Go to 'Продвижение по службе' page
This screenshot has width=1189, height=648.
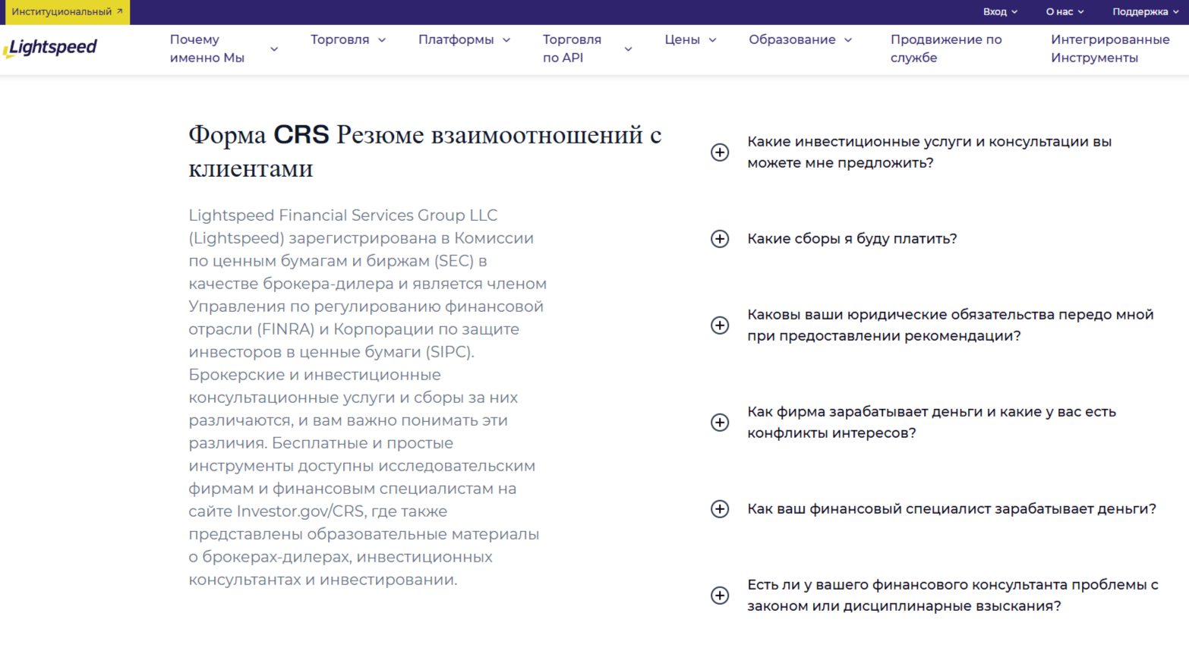(x=946, y=49)
